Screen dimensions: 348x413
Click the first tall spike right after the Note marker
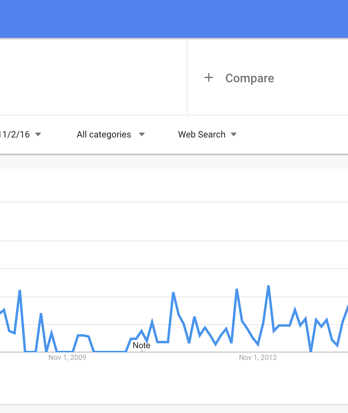coord(173,293)
